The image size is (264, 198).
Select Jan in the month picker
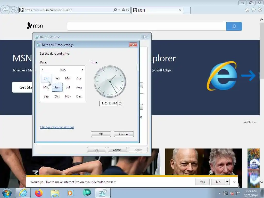click(46, 78)
